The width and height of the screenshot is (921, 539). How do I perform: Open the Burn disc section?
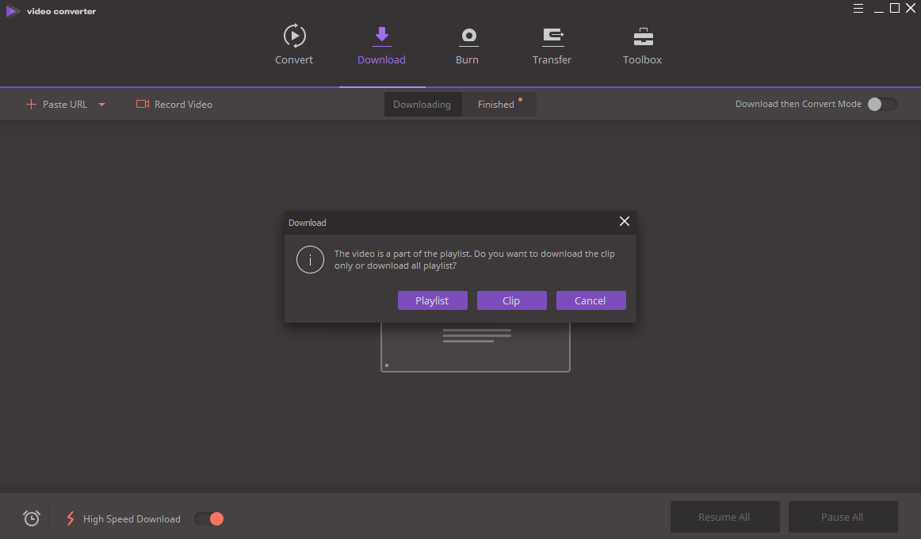(x=468, y=44)
